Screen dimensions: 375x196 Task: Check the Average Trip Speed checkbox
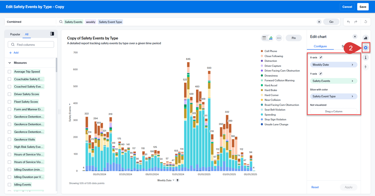[x=9, y=71]
